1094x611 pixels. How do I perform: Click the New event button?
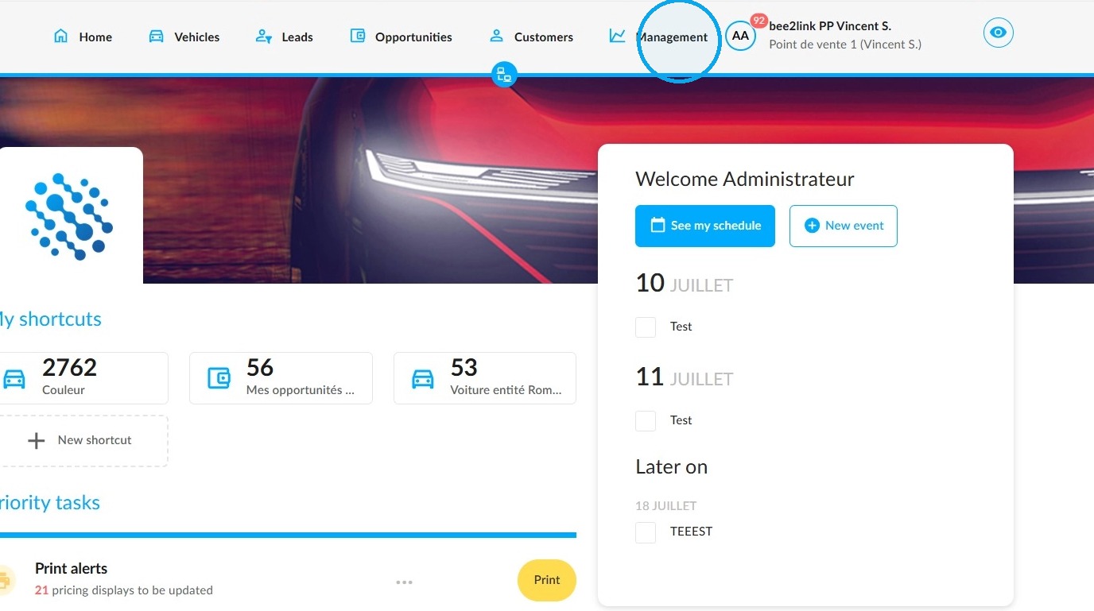[x=844, y=226]
